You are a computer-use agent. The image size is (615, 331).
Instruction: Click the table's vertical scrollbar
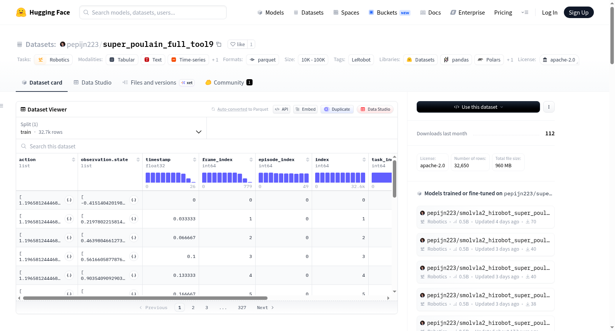[x=394, y=179]
